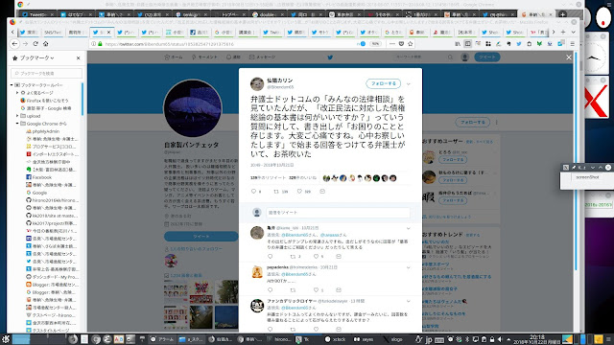This screenshot has height=345, width=614.
Task: Go to Twitter Home in the nav bar
Action: tap(174, 57)
